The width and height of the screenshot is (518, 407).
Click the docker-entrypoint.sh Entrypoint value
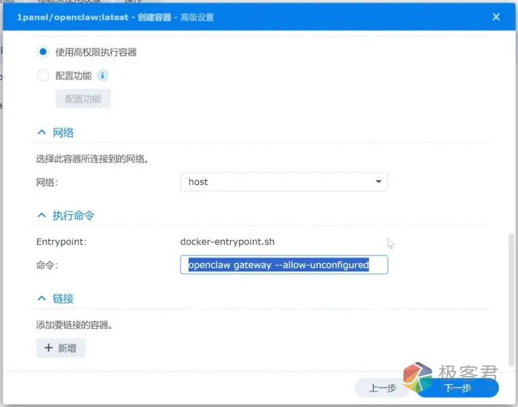tap(227, 241)
